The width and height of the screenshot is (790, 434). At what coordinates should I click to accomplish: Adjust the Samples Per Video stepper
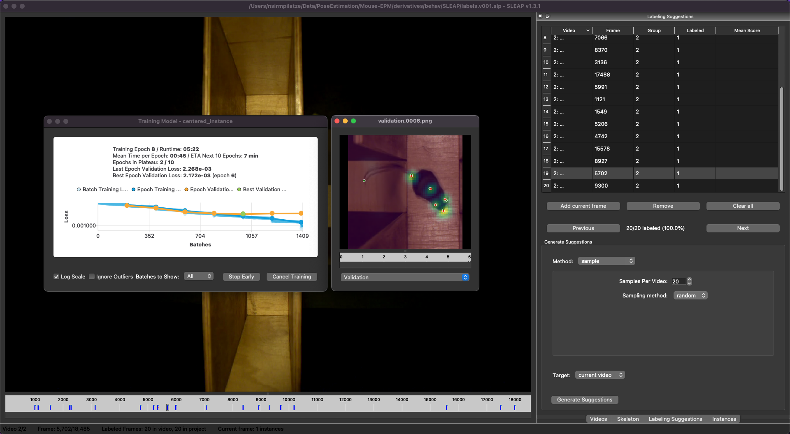pos(689,281)
